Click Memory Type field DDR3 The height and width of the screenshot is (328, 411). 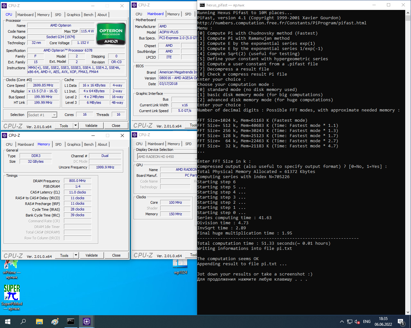click(36, 156)
